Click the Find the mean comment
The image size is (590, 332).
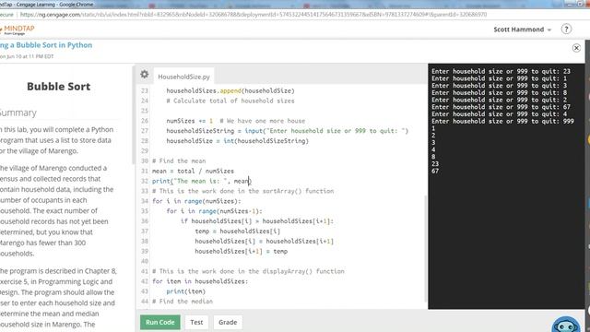coord(179,161)
